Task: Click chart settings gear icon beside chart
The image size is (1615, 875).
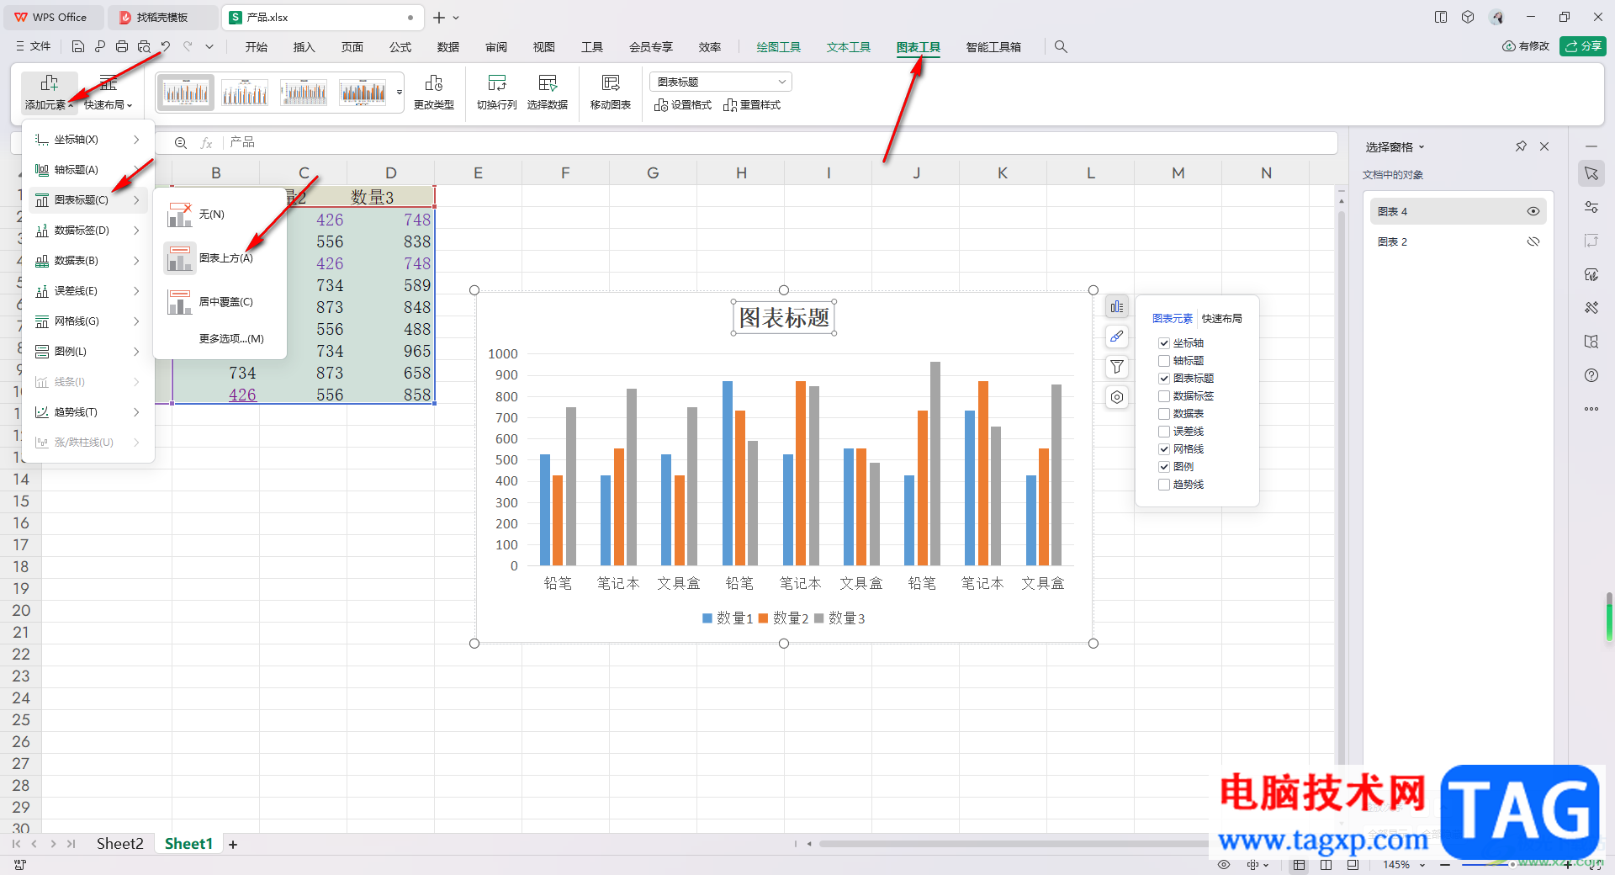Action: point(1117,397)
